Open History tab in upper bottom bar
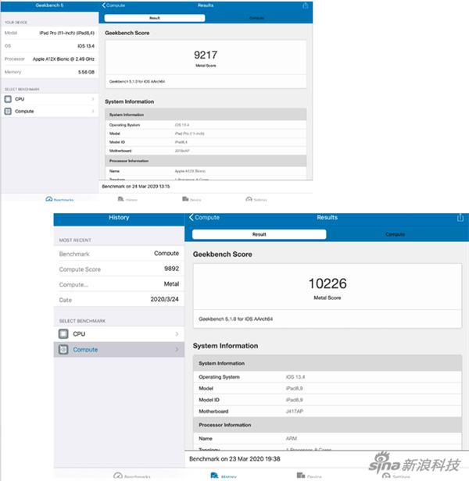 pyautogui.click(x=127, y=199)
